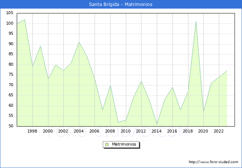Click the 2014 lowest data point near 51
Viewport: 242px width, 168px height.
157,124
